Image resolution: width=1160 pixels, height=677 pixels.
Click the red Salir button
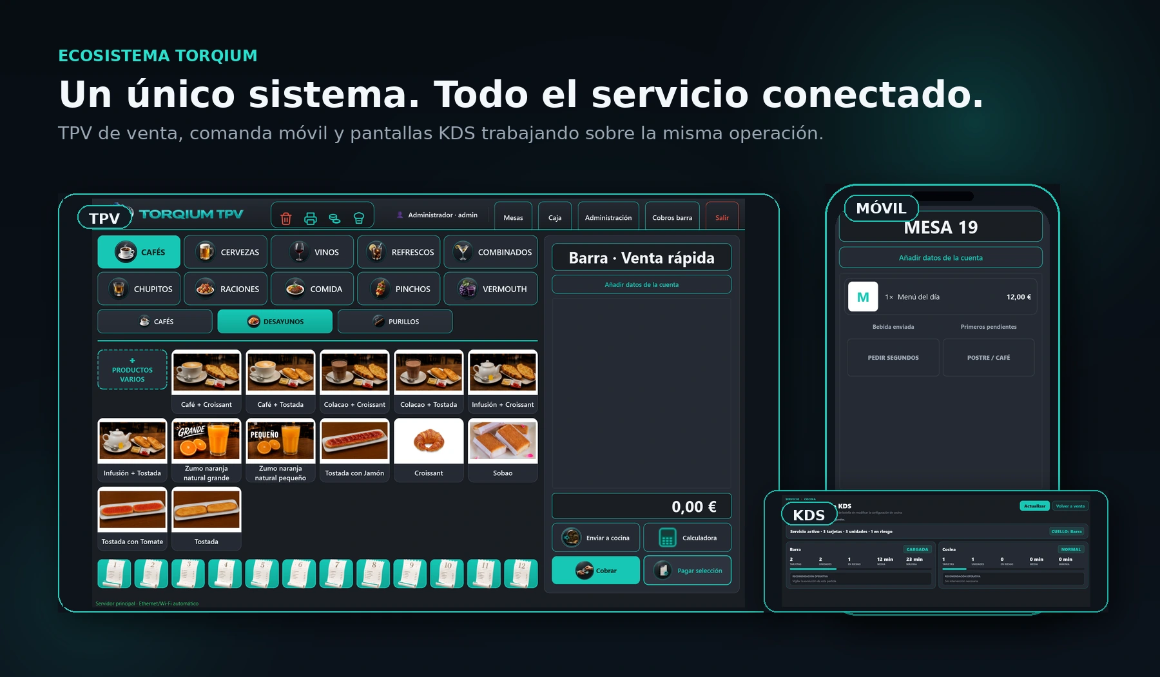[x=722, y=216]
